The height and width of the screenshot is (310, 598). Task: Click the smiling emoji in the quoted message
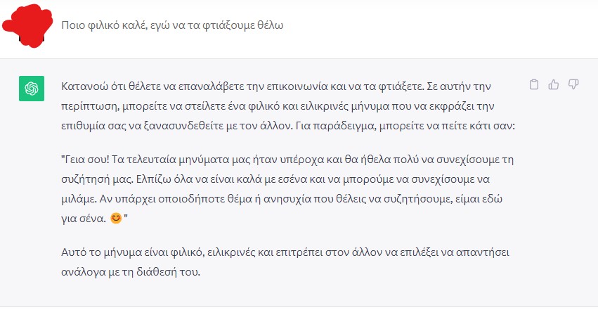pyautogui.click(x=115, y=219)
